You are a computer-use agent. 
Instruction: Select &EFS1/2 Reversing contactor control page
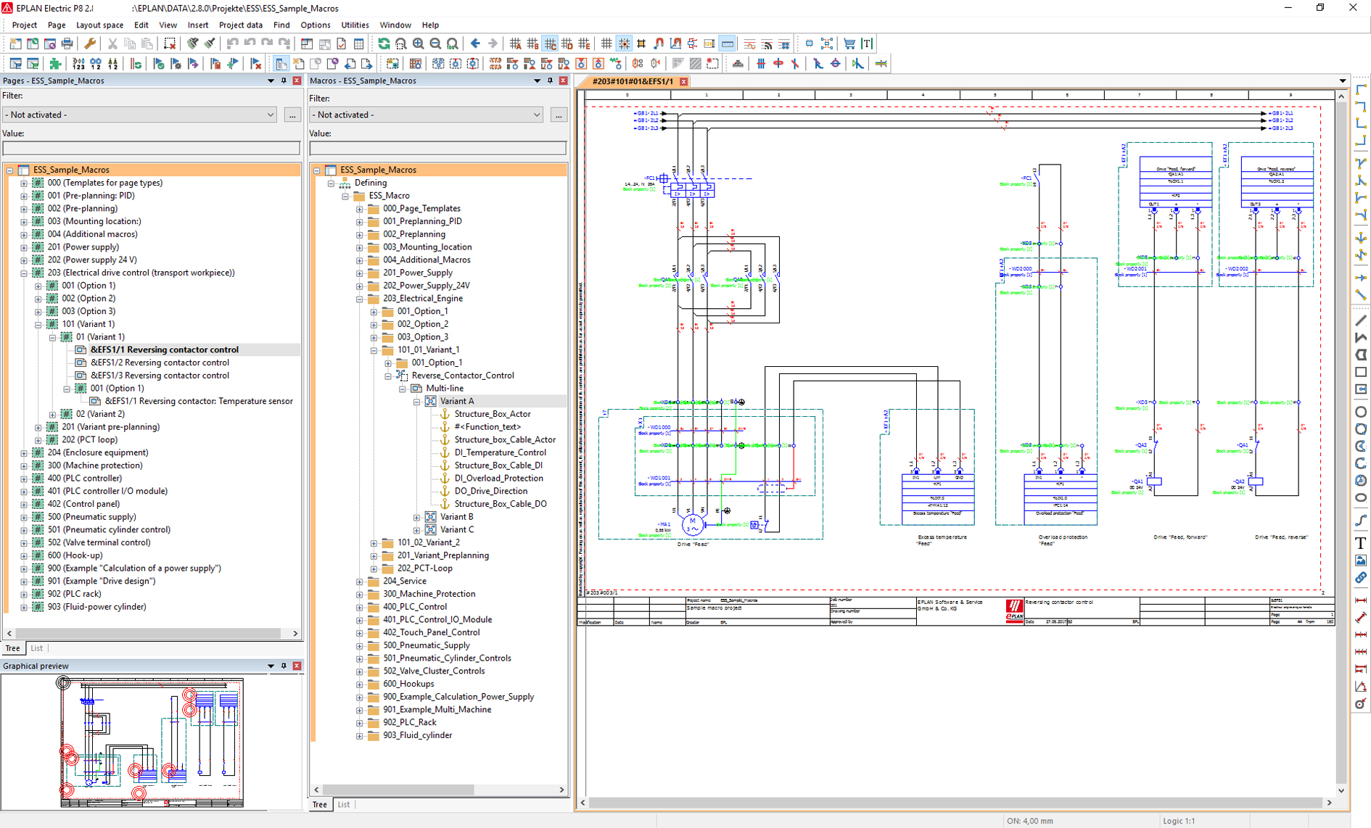160,363
